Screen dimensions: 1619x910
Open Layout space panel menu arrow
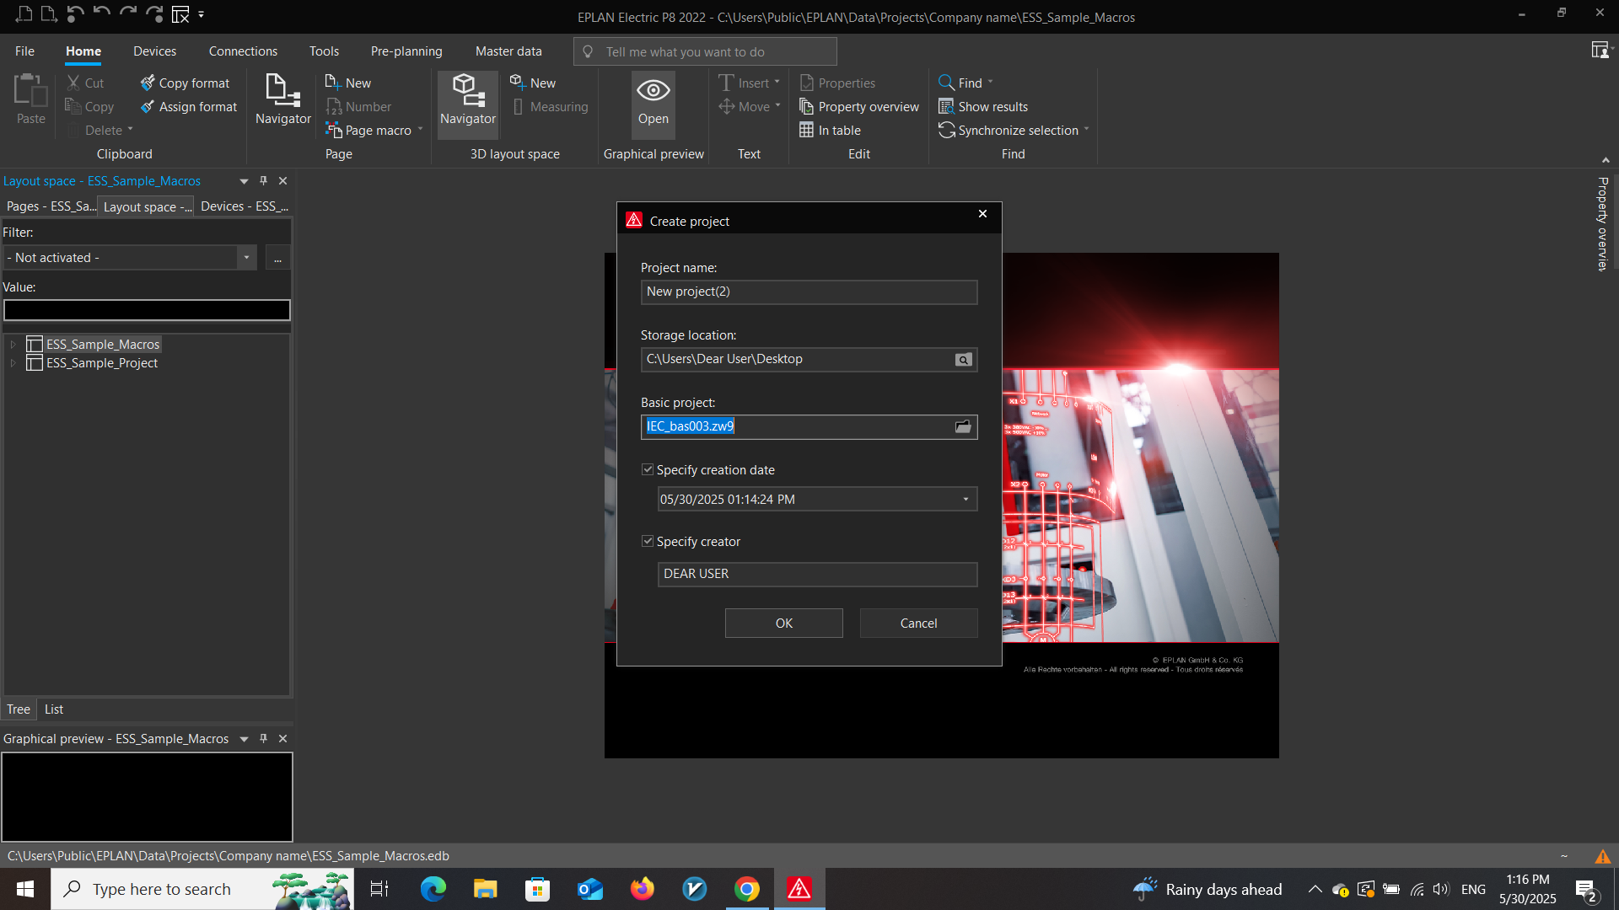coord(244,181)
